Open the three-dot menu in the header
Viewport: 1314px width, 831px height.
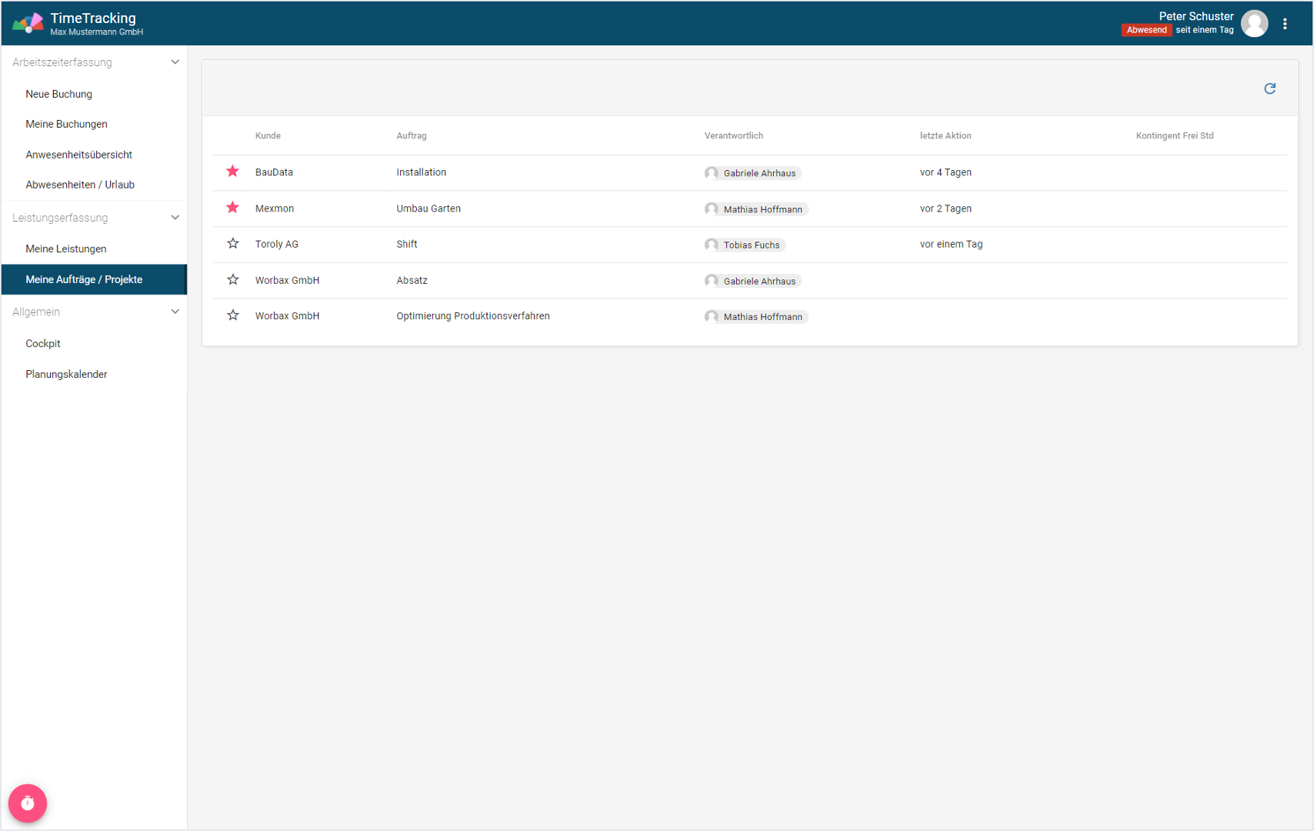pos(1285,24)
